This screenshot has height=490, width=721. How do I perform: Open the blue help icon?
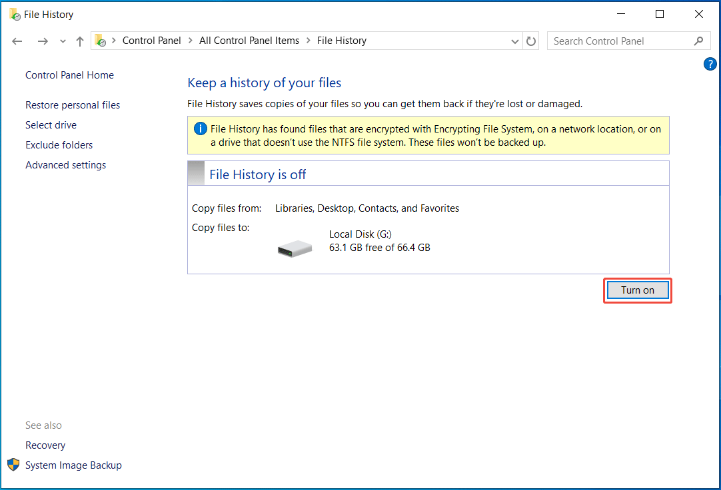(710, 64)
